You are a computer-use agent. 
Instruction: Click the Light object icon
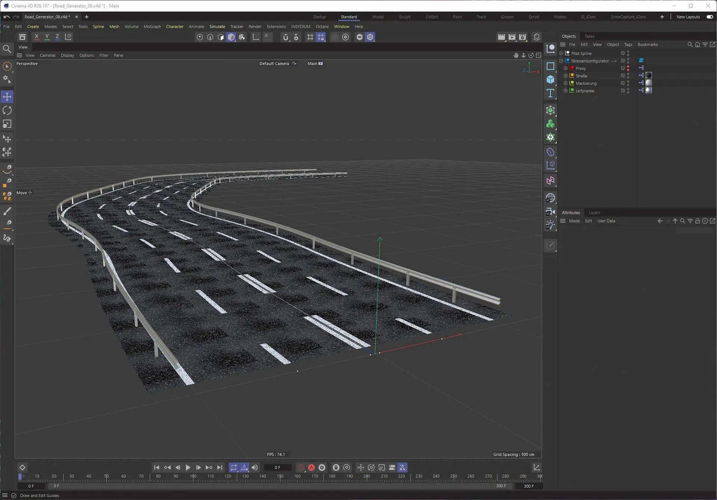click(x=550, y=225)
